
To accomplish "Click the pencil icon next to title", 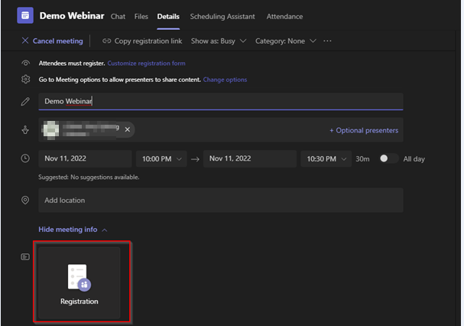I will pos(25,101).
